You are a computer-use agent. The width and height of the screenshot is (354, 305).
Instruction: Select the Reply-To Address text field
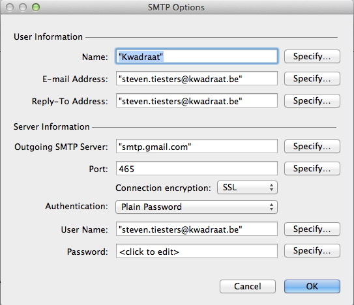(x=197, y=100)
